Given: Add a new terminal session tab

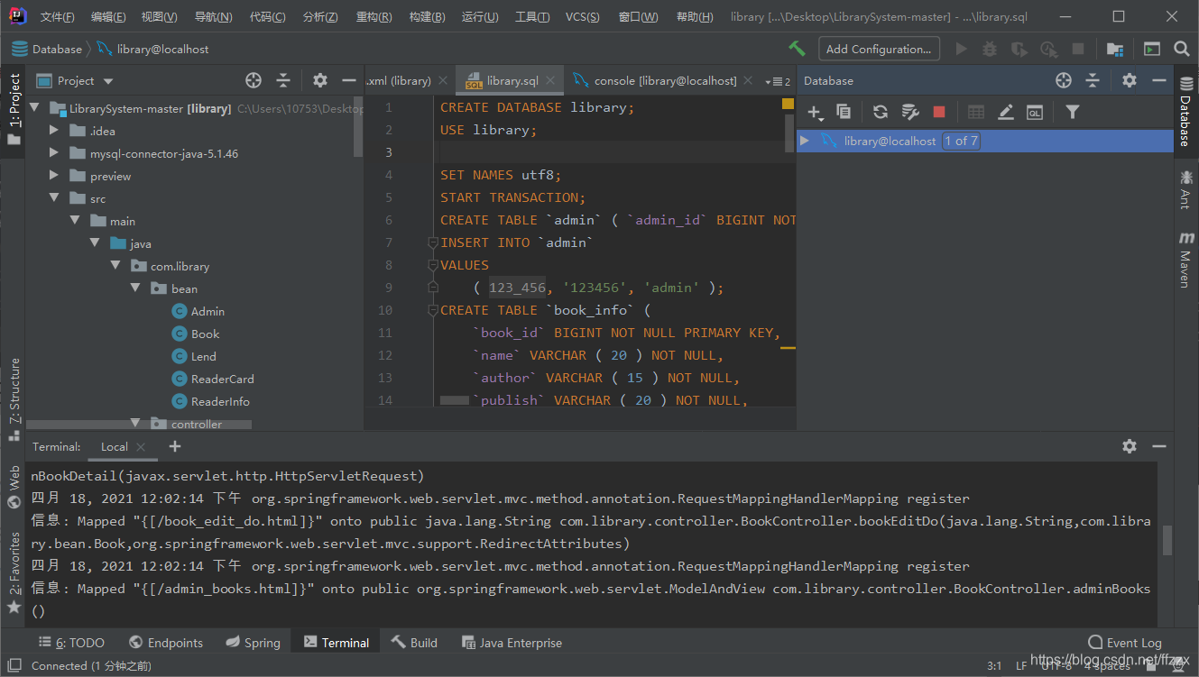Looking at the screenshot, I should point(175,446).
